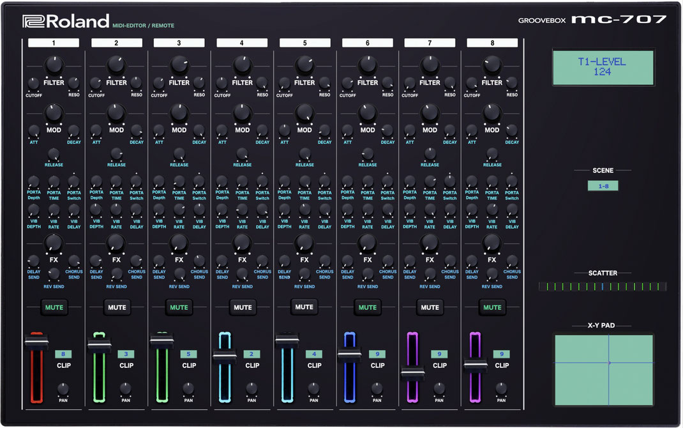This screenshot has height=428, width=683.
Task: Click track 2 FX knob
Action: coord(116,243)
